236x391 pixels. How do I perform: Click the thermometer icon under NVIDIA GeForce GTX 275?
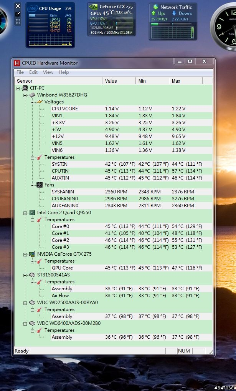(39, 261)
